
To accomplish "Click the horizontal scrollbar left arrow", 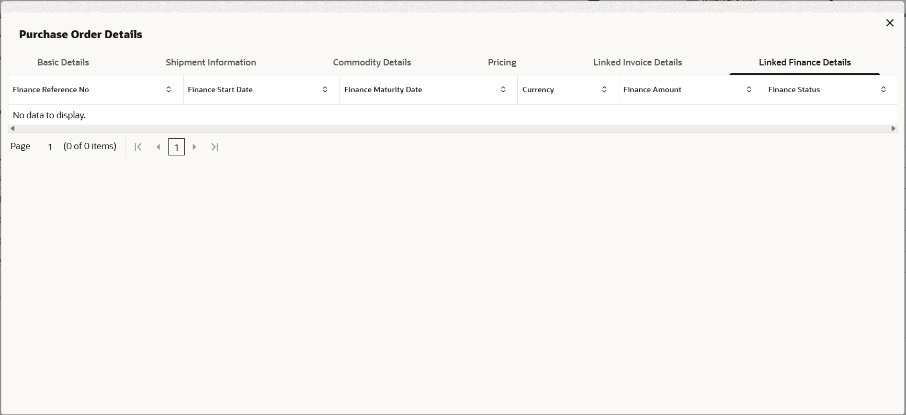I will [x=13, y=129].
